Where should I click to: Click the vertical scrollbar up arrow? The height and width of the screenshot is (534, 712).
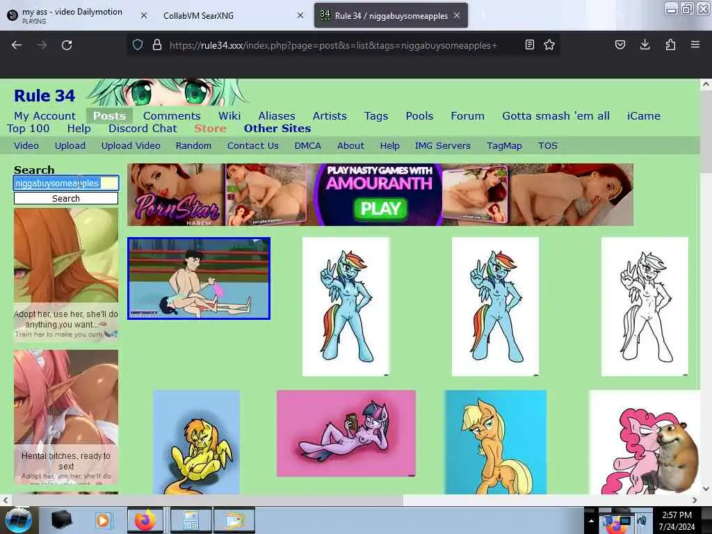[706, 84]
